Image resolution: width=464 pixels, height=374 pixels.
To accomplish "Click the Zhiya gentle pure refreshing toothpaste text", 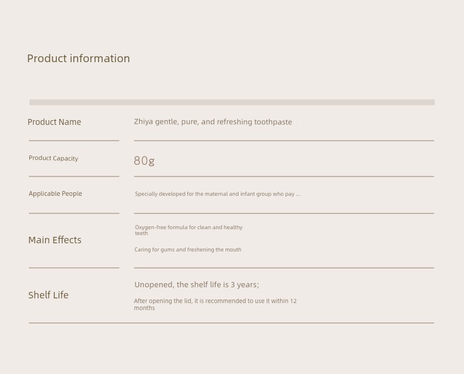I will (213, 122).
